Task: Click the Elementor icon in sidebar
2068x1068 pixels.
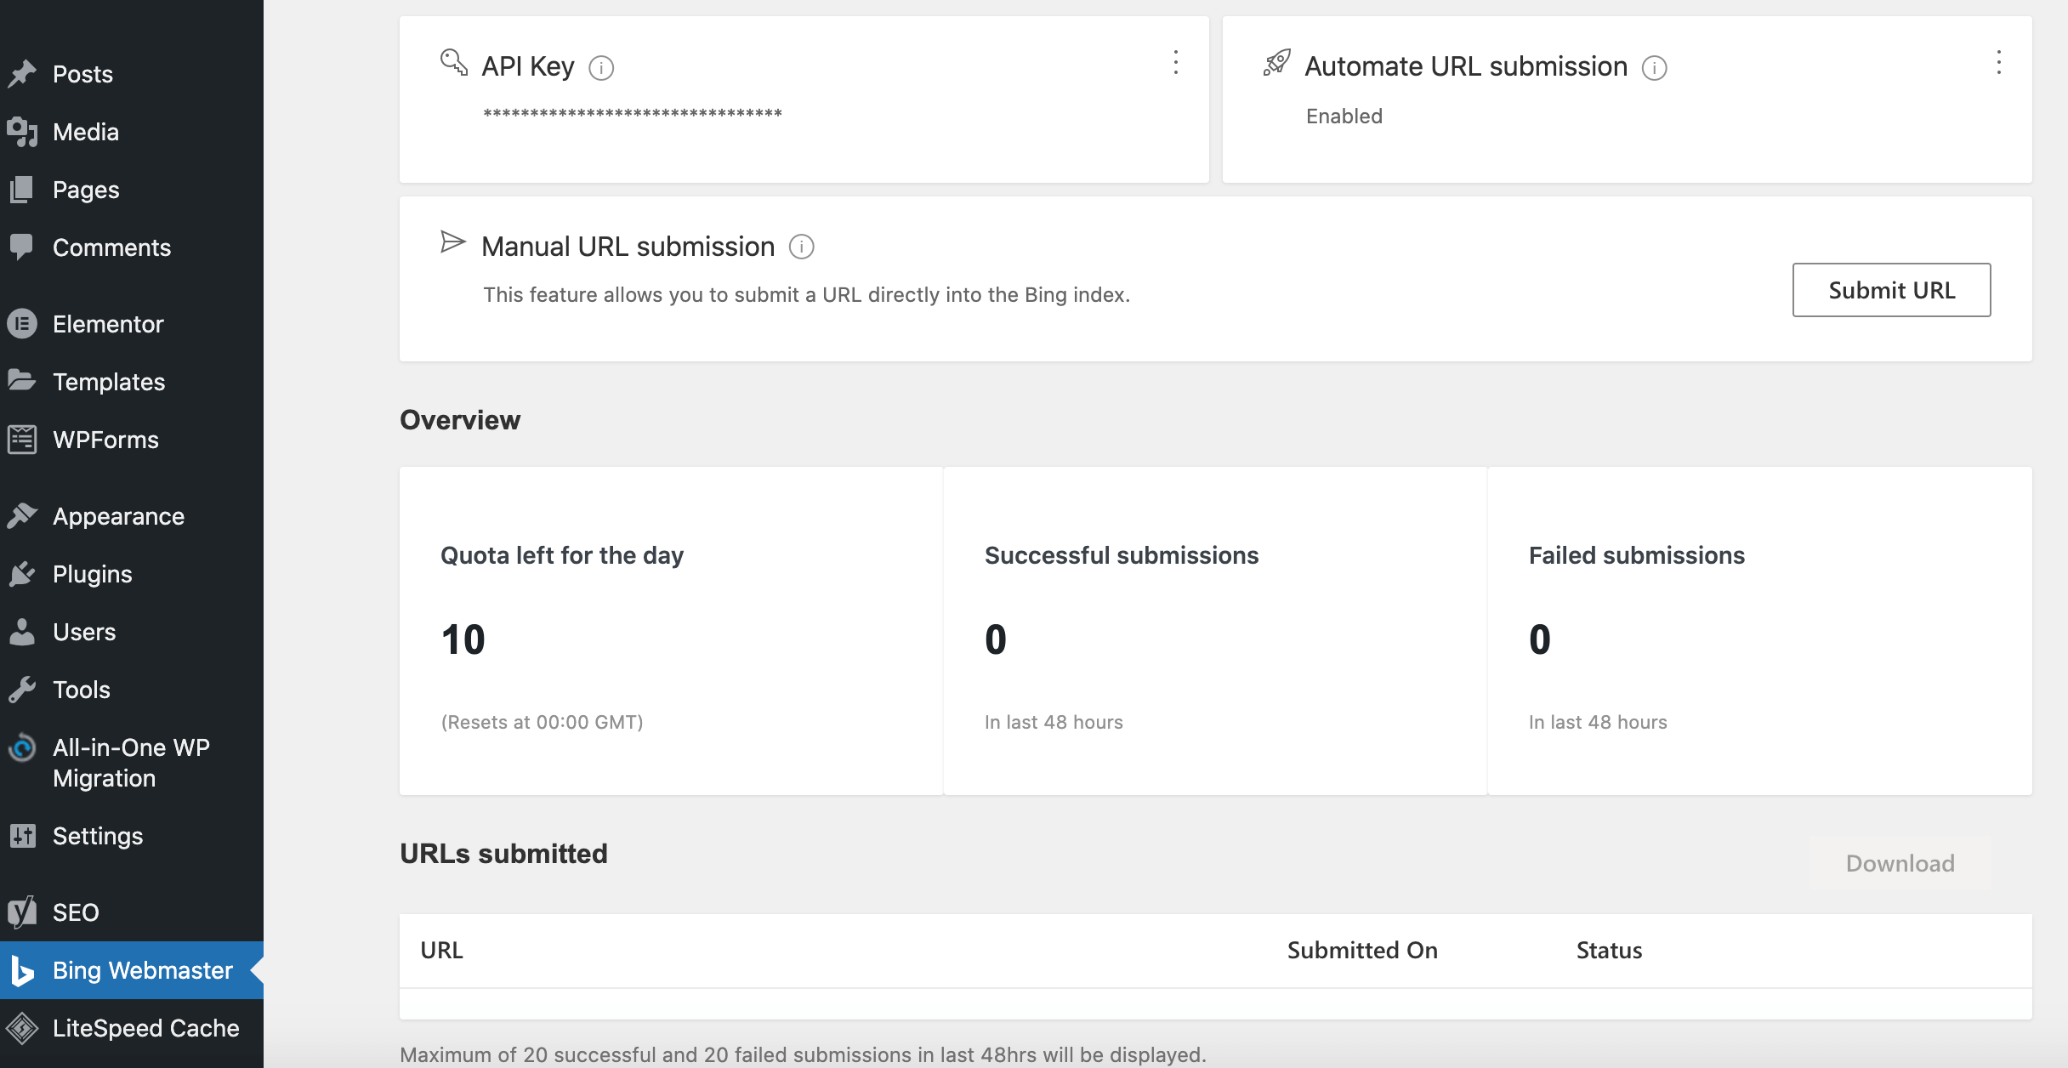Action: coord(23,324)
